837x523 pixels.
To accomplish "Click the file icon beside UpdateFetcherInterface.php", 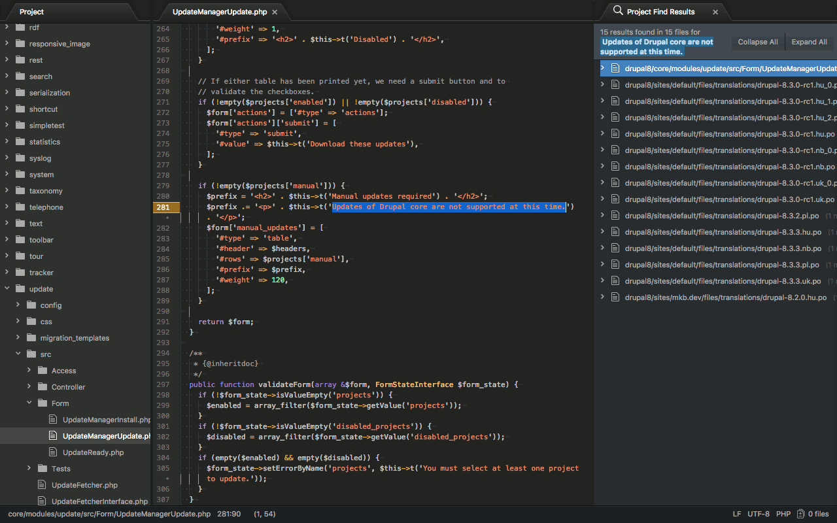I will [x=43, y=501].
